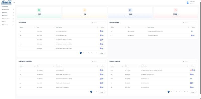Focus the Awaiting Response search box

(x=189, y=61)
